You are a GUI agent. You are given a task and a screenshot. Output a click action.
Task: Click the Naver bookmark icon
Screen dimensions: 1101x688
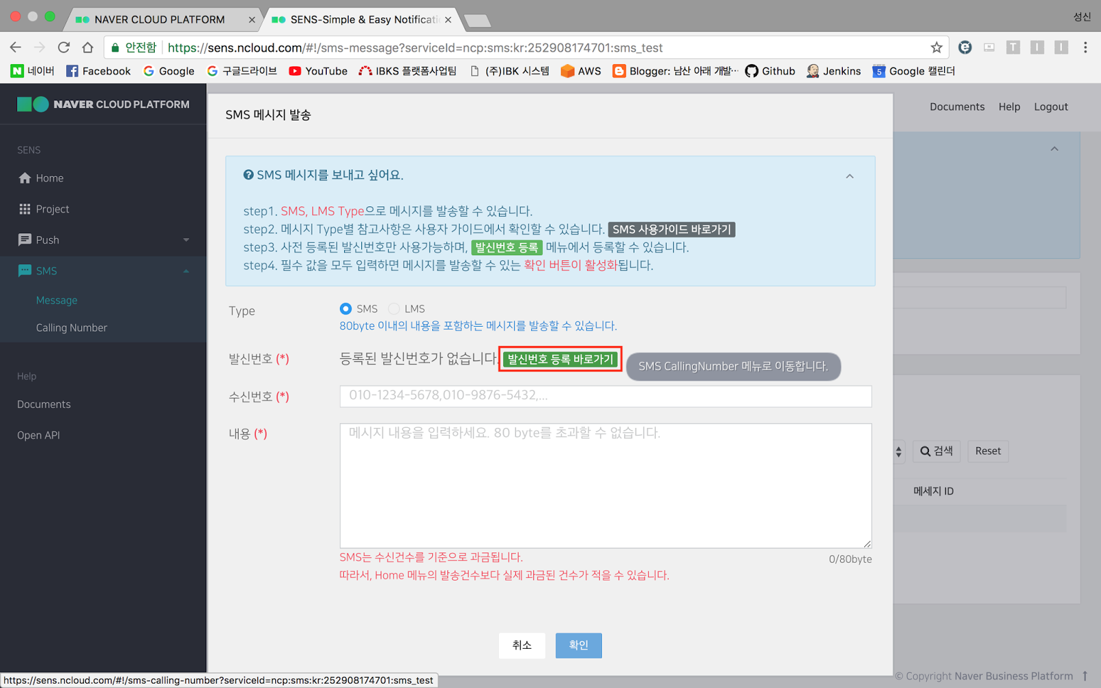(x=17, y=71)
